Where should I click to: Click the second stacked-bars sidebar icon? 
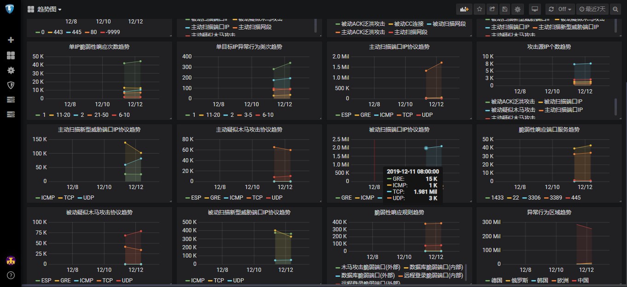11,114
